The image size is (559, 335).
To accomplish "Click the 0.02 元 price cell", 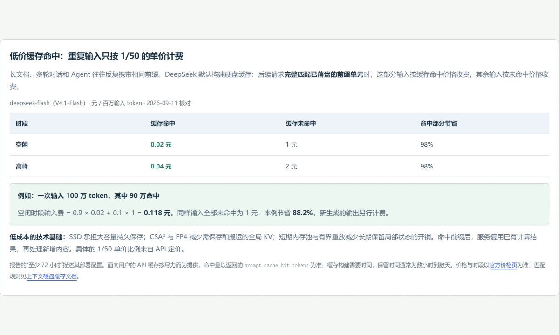I will click(161, 145).
